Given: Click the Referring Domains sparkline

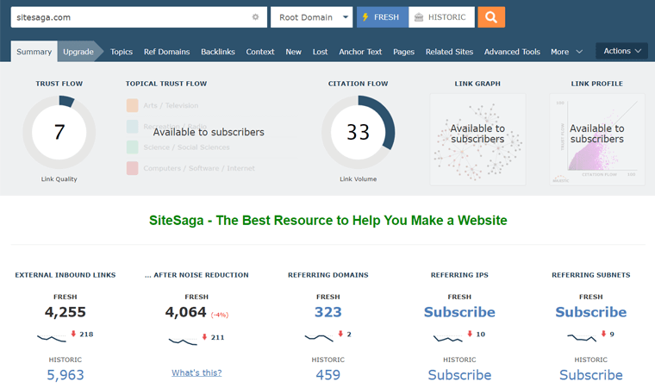Looking at the screenshot, I should (319, 338).
